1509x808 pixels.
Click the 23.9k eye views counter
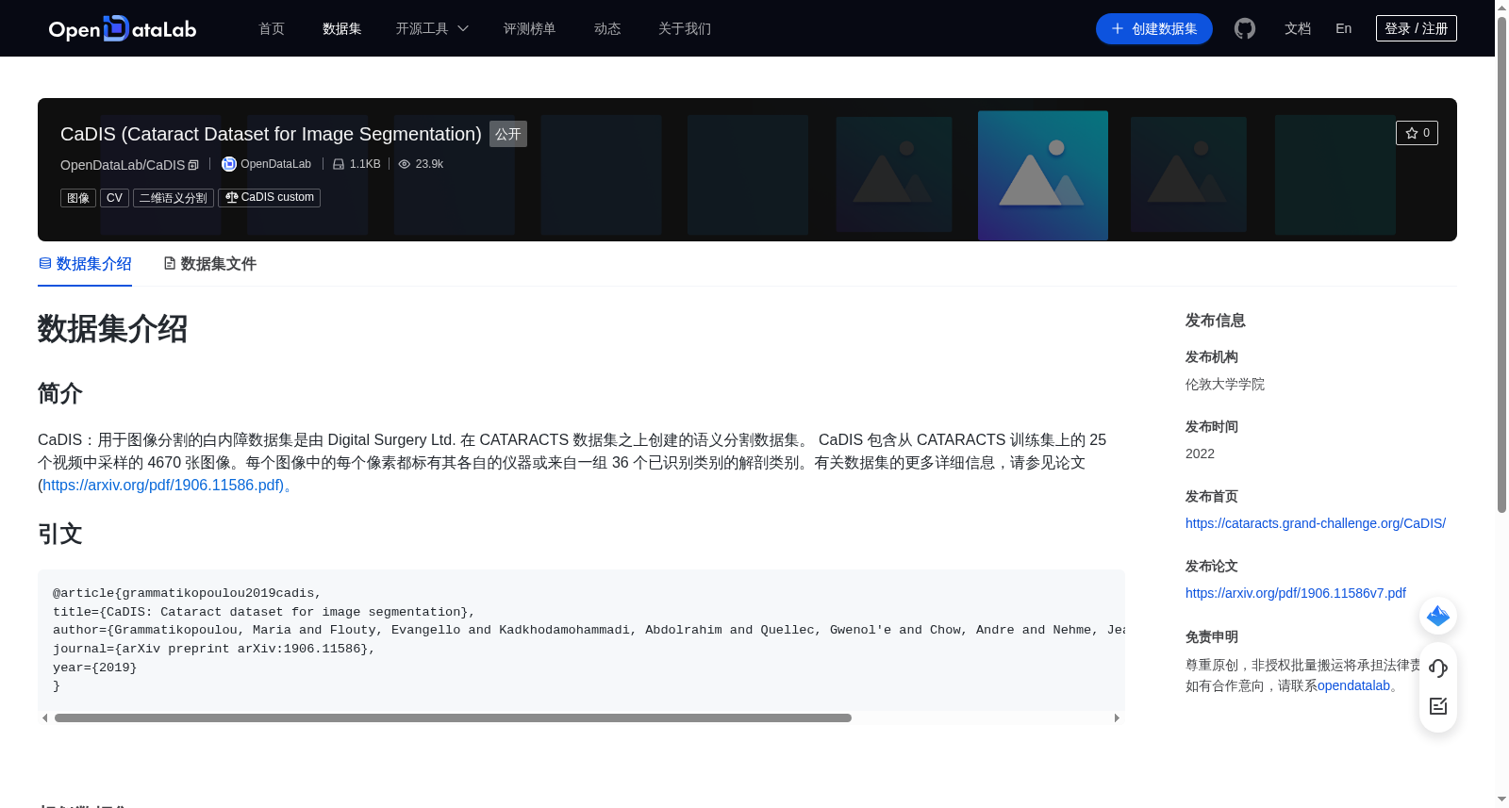coord(421,164)
